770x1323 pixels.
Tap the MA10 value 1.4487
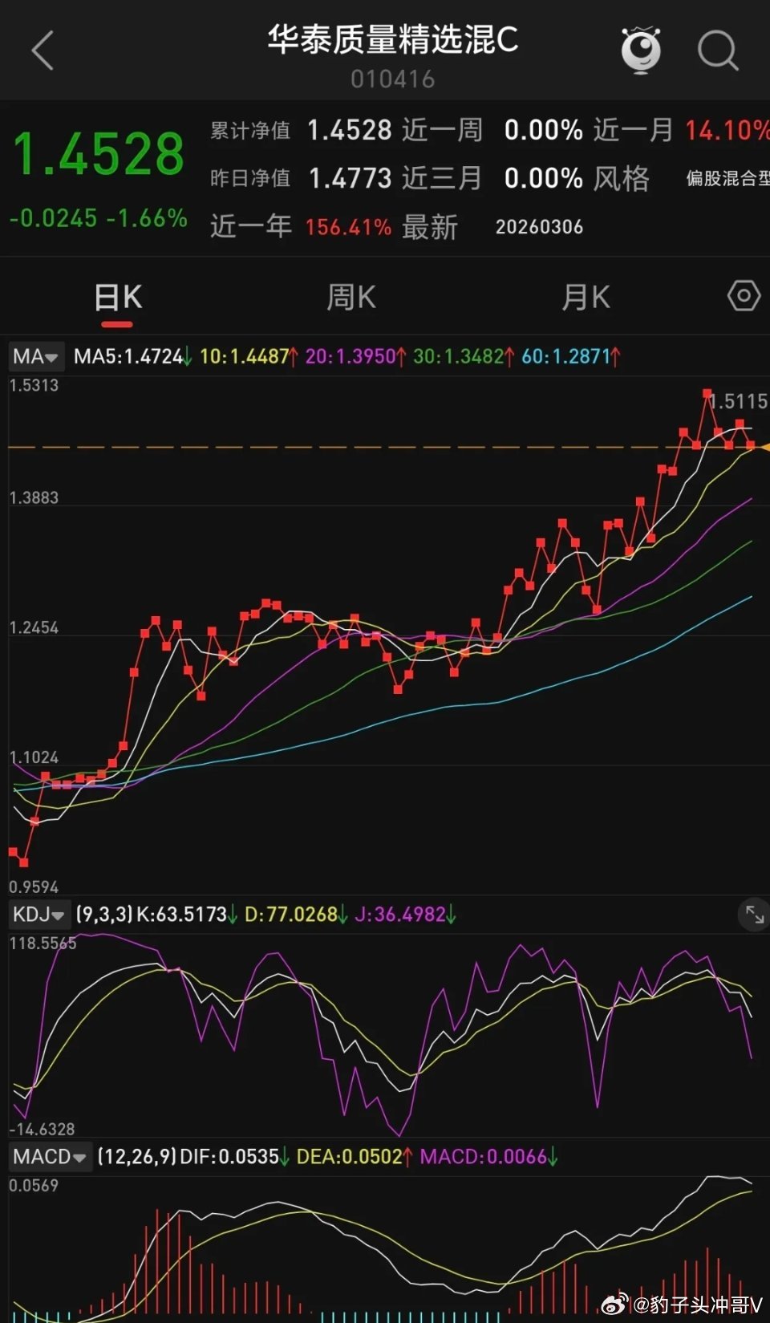pyautogui.click(x=260, y=356)
